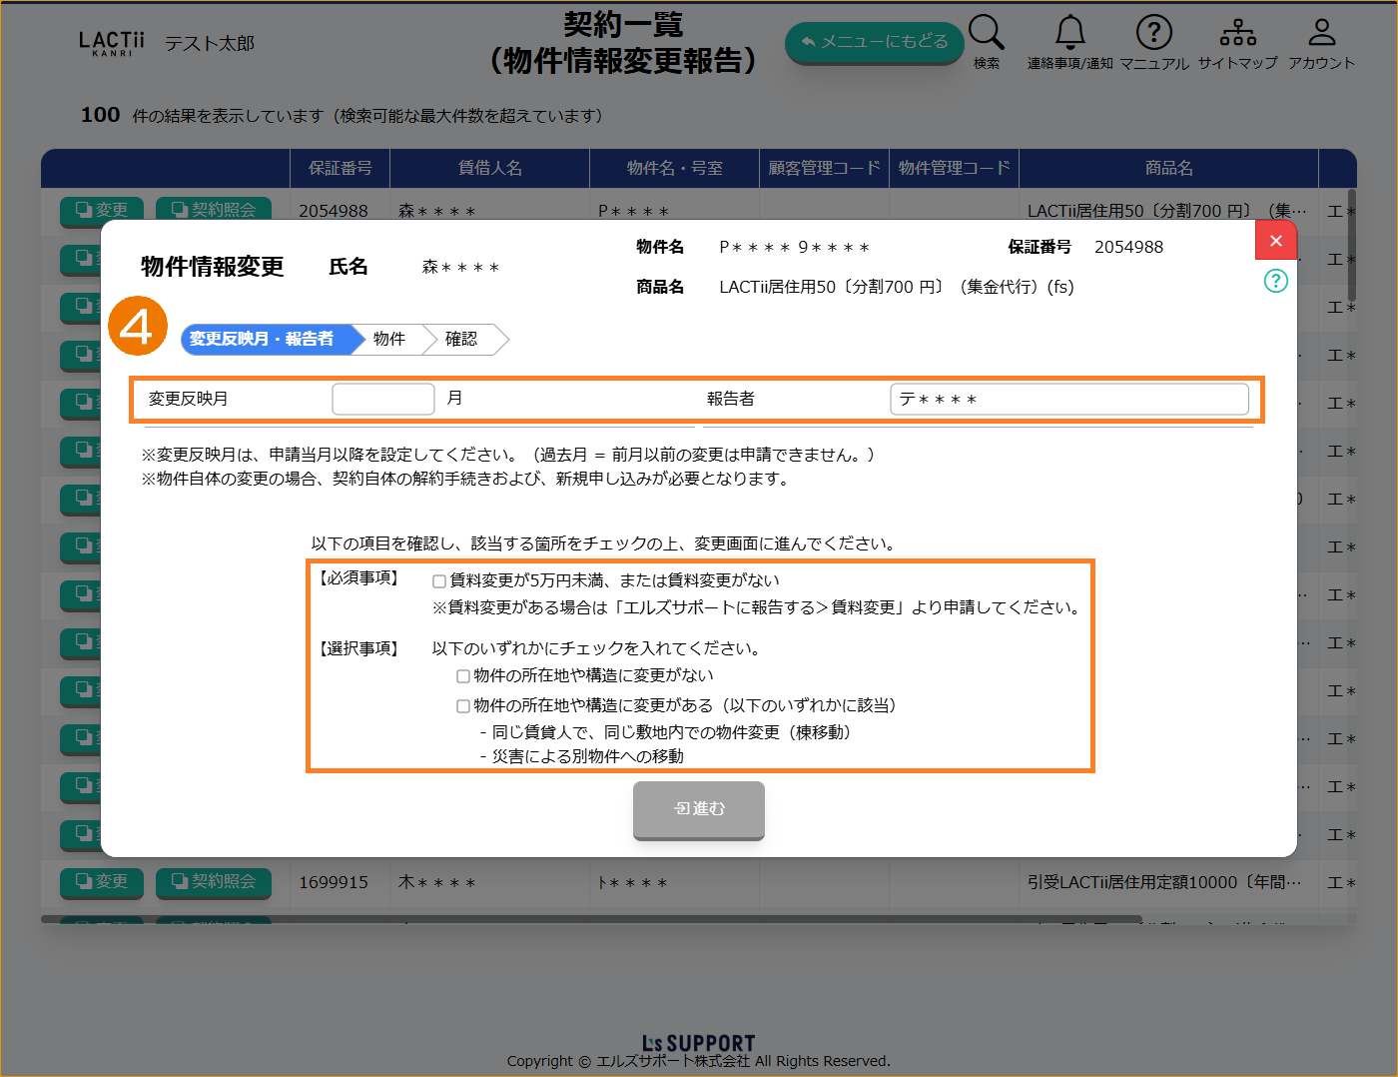Check 物件の所在地や構造に変更がない
This screenshot has height=1077, width=1398.
click(x=463, y=676)
